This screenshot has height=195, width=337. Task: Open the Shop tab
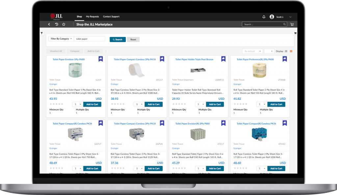point(79,16)
